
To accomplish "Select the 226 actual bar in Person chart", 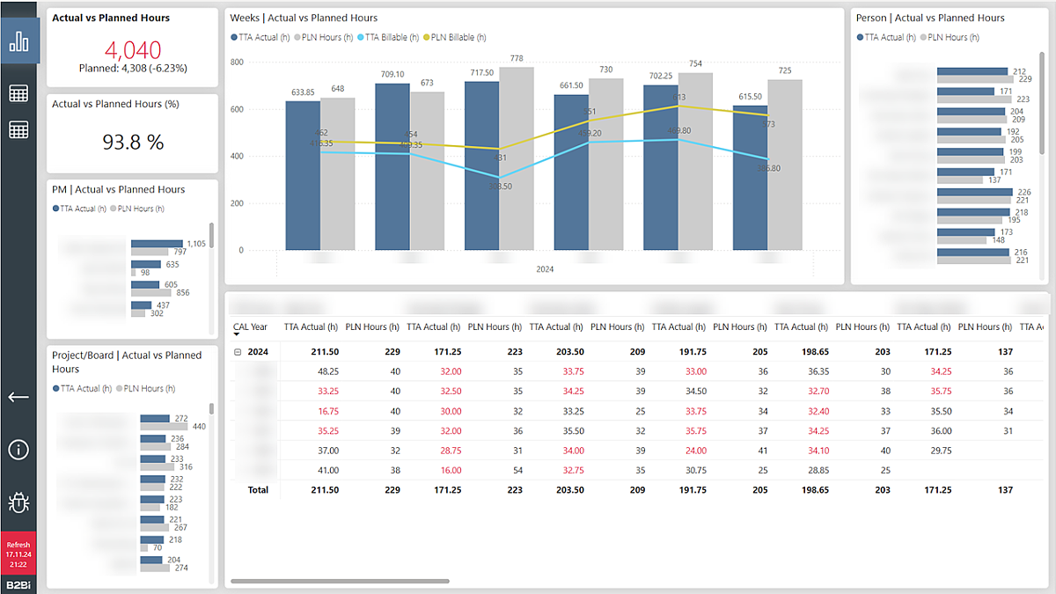I will pos(975,192).
